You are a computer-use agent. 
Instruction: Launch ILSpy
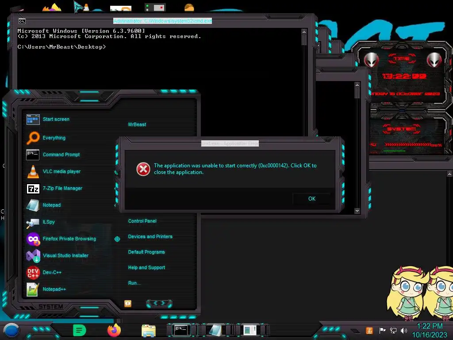(x=40, y=222)
